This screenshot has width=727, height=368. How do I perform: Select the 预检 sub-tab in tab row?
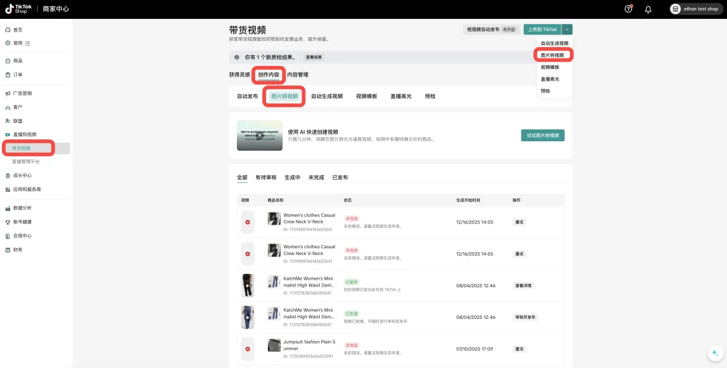tap(430, 96)
